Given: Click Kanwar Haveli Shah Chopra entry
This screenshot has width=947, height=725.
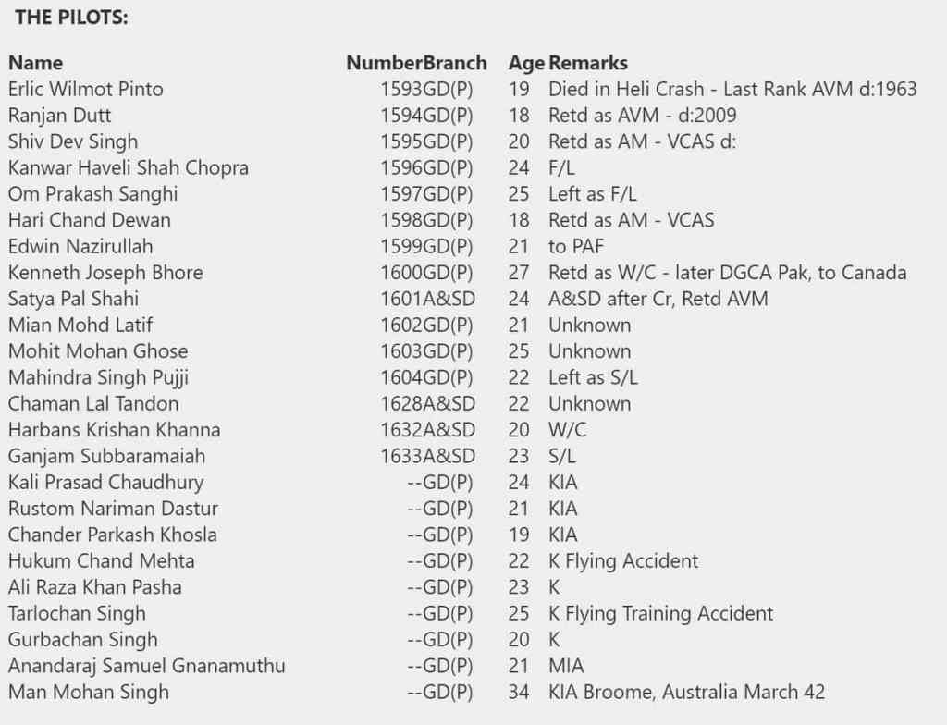Looking at the screenshot, I should click(128, 168).
